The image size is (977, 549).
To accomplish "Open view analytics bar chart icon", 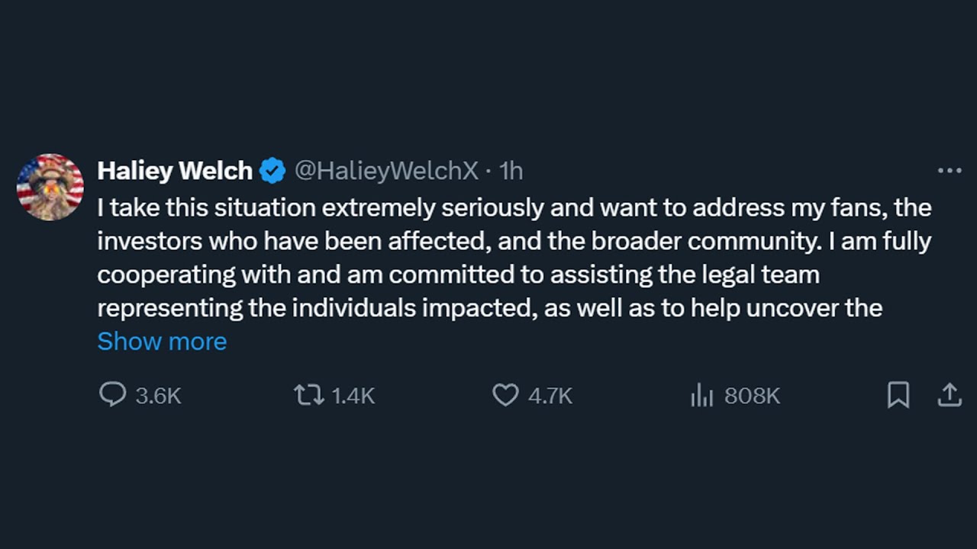I will [701, 395].
